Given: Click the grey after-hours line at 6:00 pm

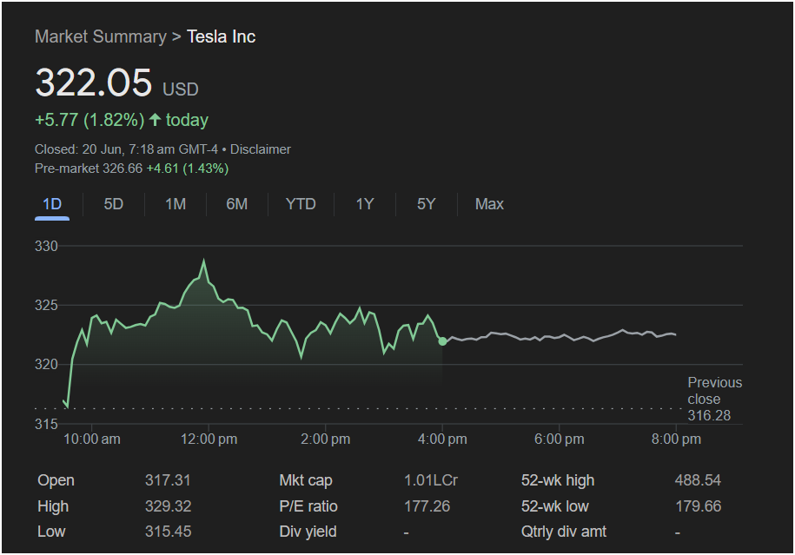Looking at the screenshot, I should point(559,336).
